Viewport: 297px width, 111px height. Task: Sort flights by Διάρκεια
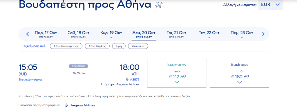138,46
